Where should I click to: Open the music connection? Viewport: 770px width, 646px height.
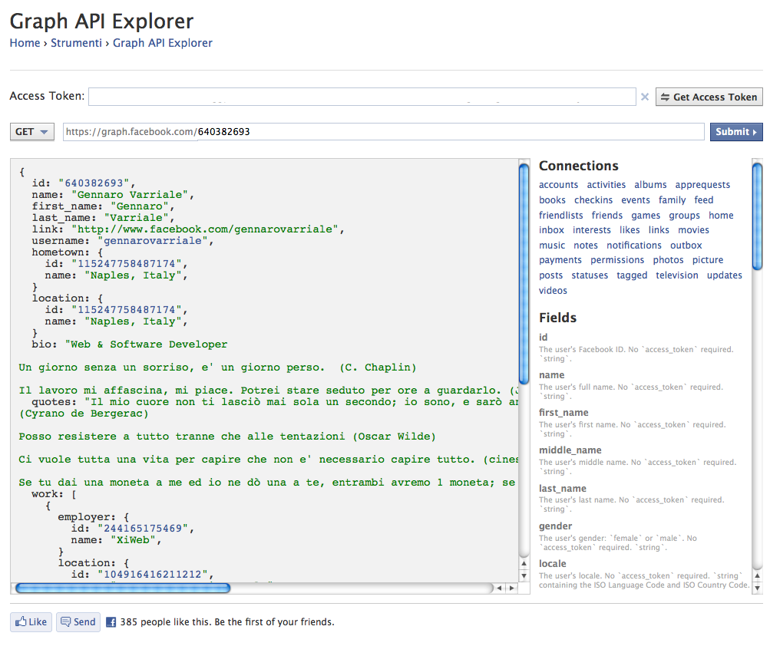(552, 246)
